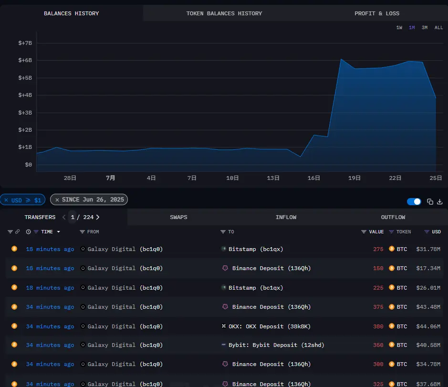Open Bitstamp (bc1qx) recipient in 275 BTC row
The height and width of the screenshot is (387, 448).
(x=256, y=249)
